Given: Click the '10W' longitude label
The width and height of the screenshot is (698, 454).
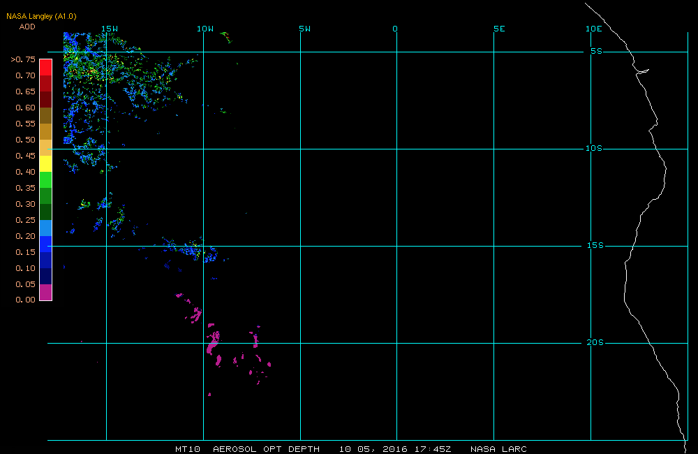Looking at the screenshot, I should point(205,29).
